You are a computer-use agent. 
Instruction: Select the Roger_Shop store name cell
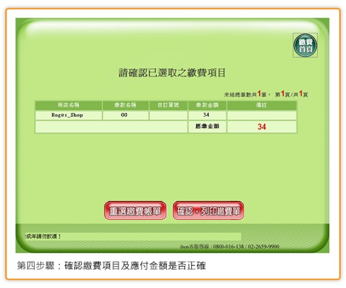click(69, 115)
